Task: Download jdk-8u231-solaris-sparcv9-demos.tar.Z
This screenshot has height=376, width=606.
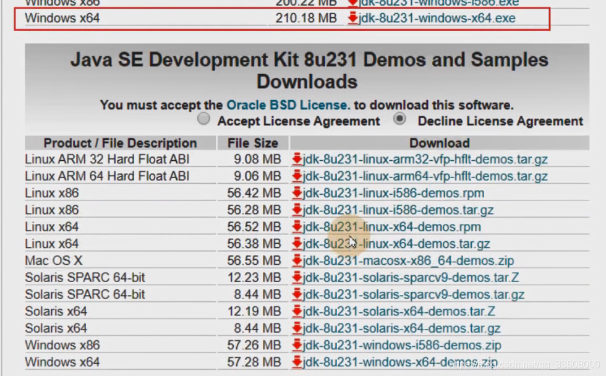Action: (x=411, y=277)
